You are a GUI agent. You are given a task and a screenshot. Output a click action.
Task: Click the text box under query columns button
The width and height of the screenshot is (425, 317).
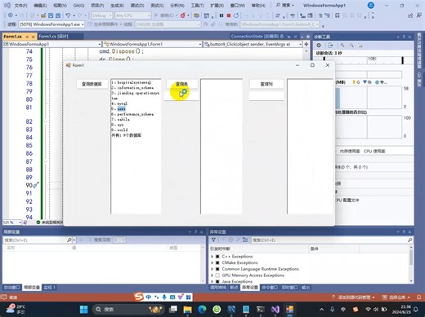coord(266,96)
